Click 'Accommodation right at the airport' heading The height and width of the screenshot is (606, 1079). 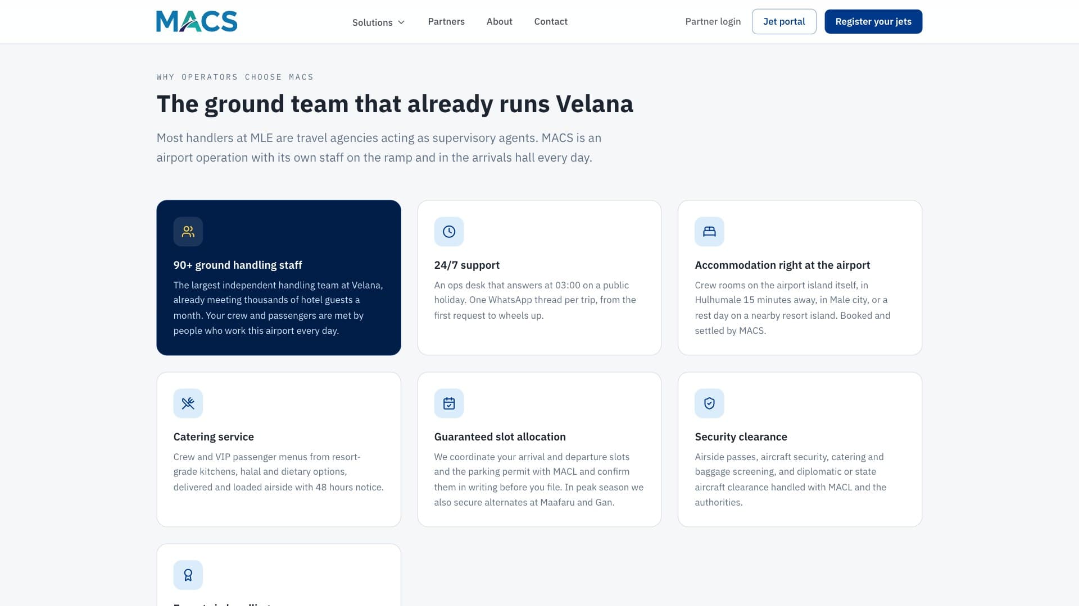(x=782, y=265)
